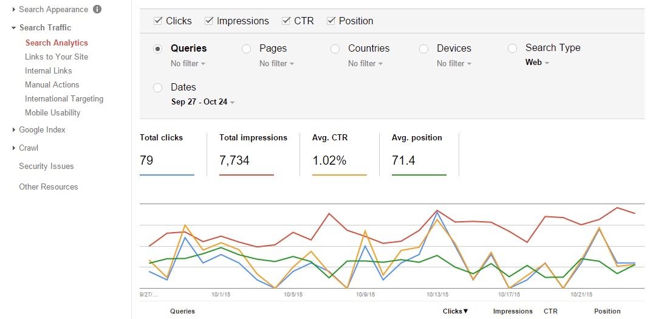Click the red line under Total impressions

click(x=247, y=175)
